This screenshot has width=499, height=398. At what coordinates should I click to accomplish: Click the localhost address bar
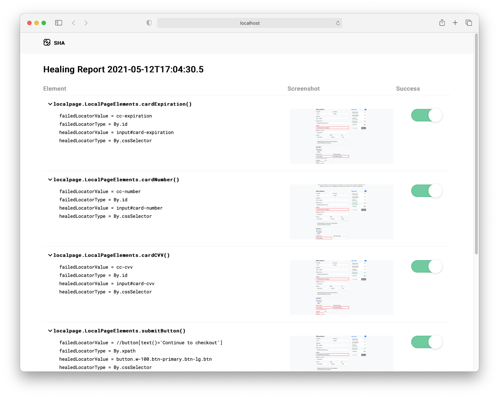point(249,23)
